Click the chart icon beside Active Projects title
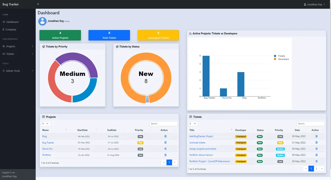The height and width of the screenshot is (180, 331). [x=191, y=33]
